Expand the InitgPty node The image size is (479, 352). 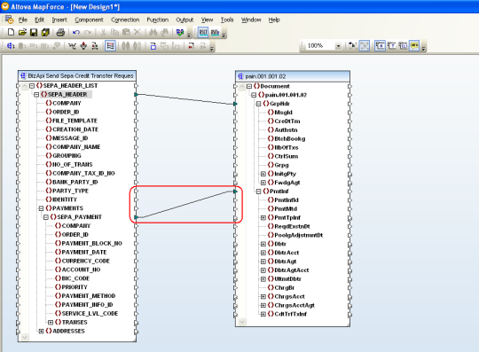click(263, 174)
